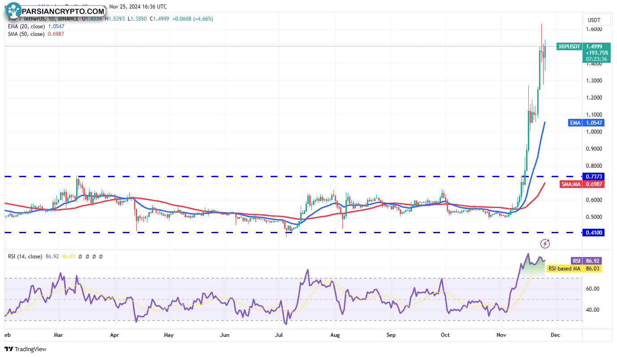Click the Nov date on time axis
The height and width of the screenshot is (357, 617).
click(501, 335)
